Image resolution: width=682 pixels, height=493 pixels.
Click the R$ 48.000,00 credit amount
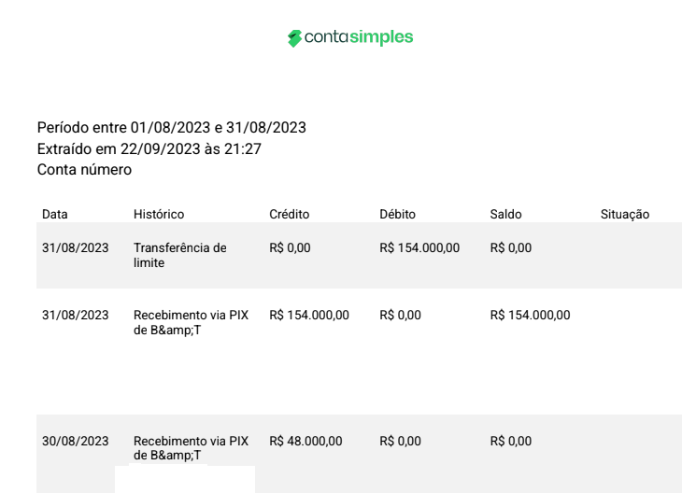pos(305,442)
